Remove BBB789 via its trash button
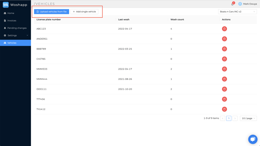 coord(224,49)
